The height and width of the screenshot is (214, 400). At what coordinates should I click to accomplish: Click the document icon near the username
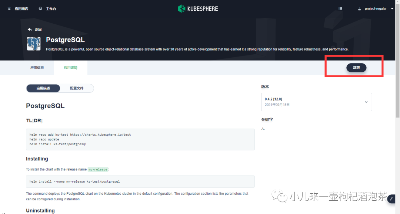(x=340, y=9)
